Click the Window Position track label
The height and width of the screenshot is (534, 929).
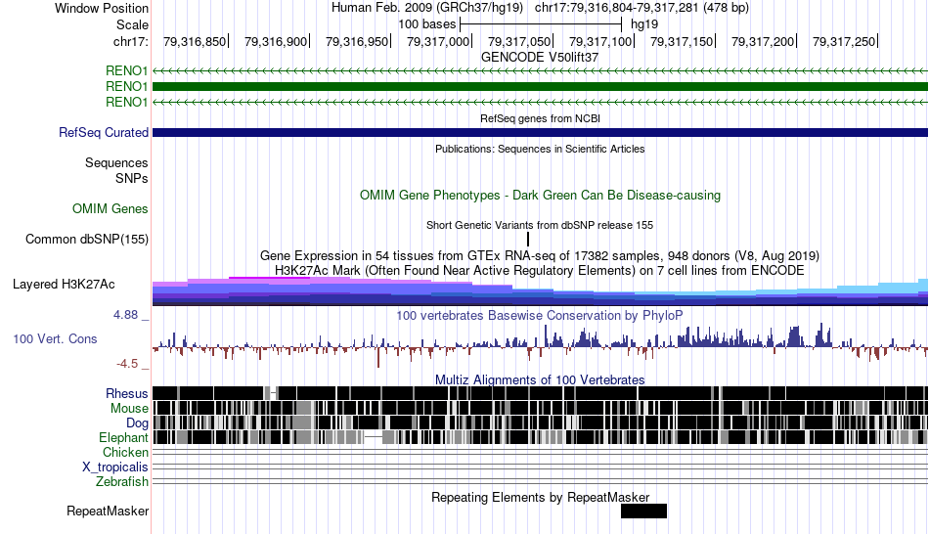pyautogui.click(x=102, y=8)
